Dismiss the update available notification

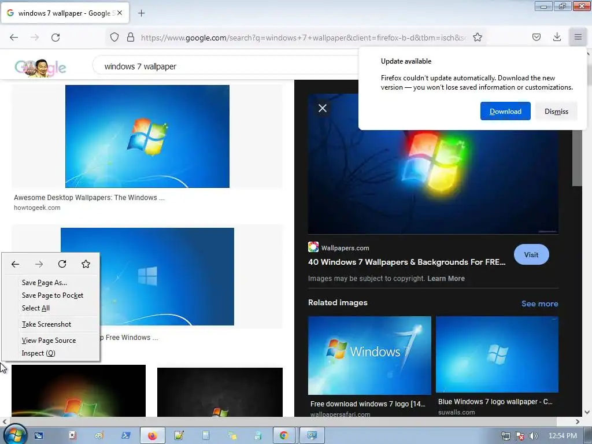(x=556, y=111)
